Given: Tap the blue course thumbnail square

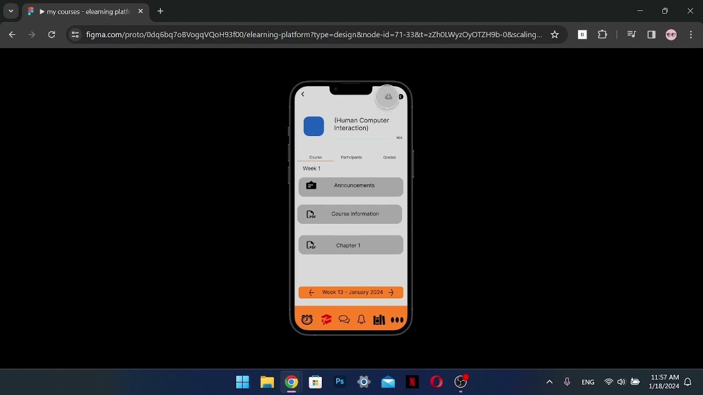Looking at the screenshot, I should coord(314,126).
